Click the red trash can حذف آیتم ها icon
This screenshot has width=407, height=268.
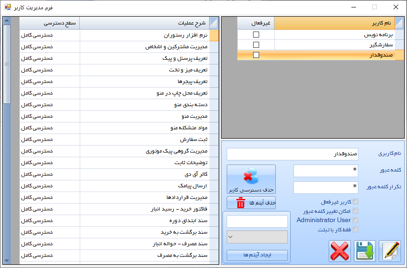241,203
